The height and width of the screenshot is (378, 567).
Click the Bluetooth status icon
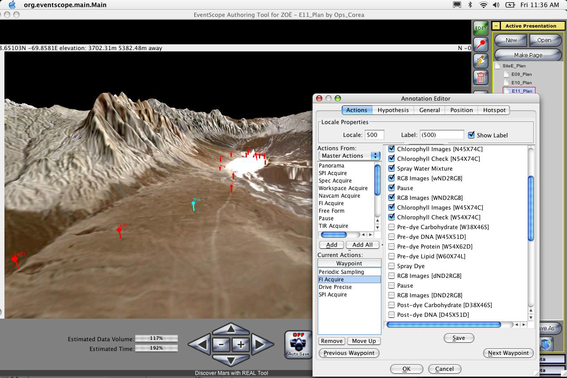[x=470, y=5]
